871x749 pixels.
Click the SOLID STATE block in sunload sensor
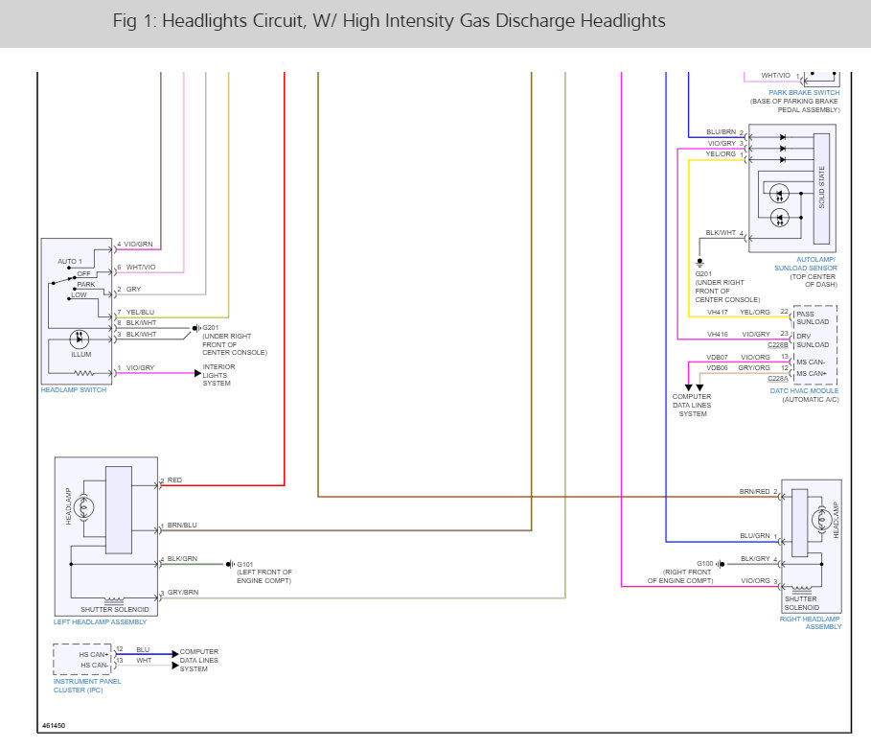pyautogui.click(x=821, y=189)
